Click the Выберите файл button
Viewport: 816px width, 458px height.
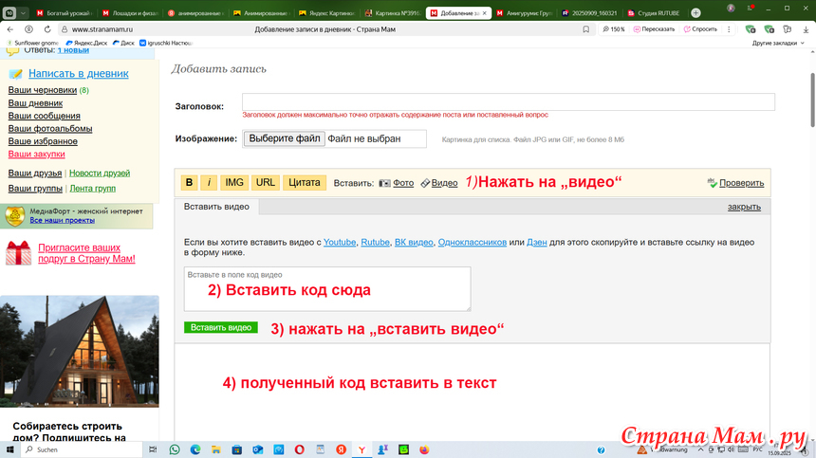coord(285,138)
